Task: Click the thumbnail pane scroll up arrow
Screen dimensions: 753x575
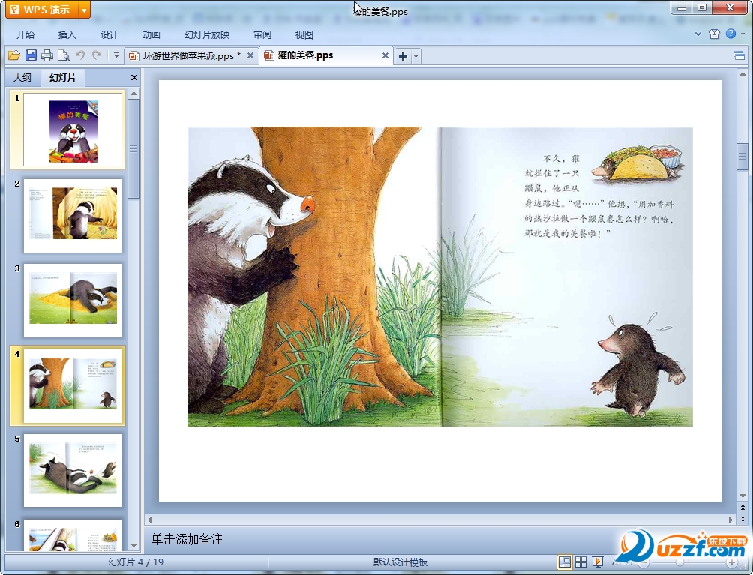Action: (134, 94)
